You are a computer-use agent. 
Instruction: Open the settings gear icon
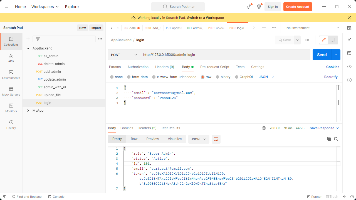pos(259,7)
